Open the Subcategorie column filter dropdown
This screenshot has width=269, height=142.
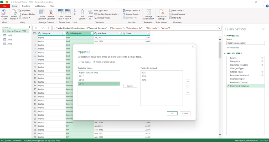(92, 33)
